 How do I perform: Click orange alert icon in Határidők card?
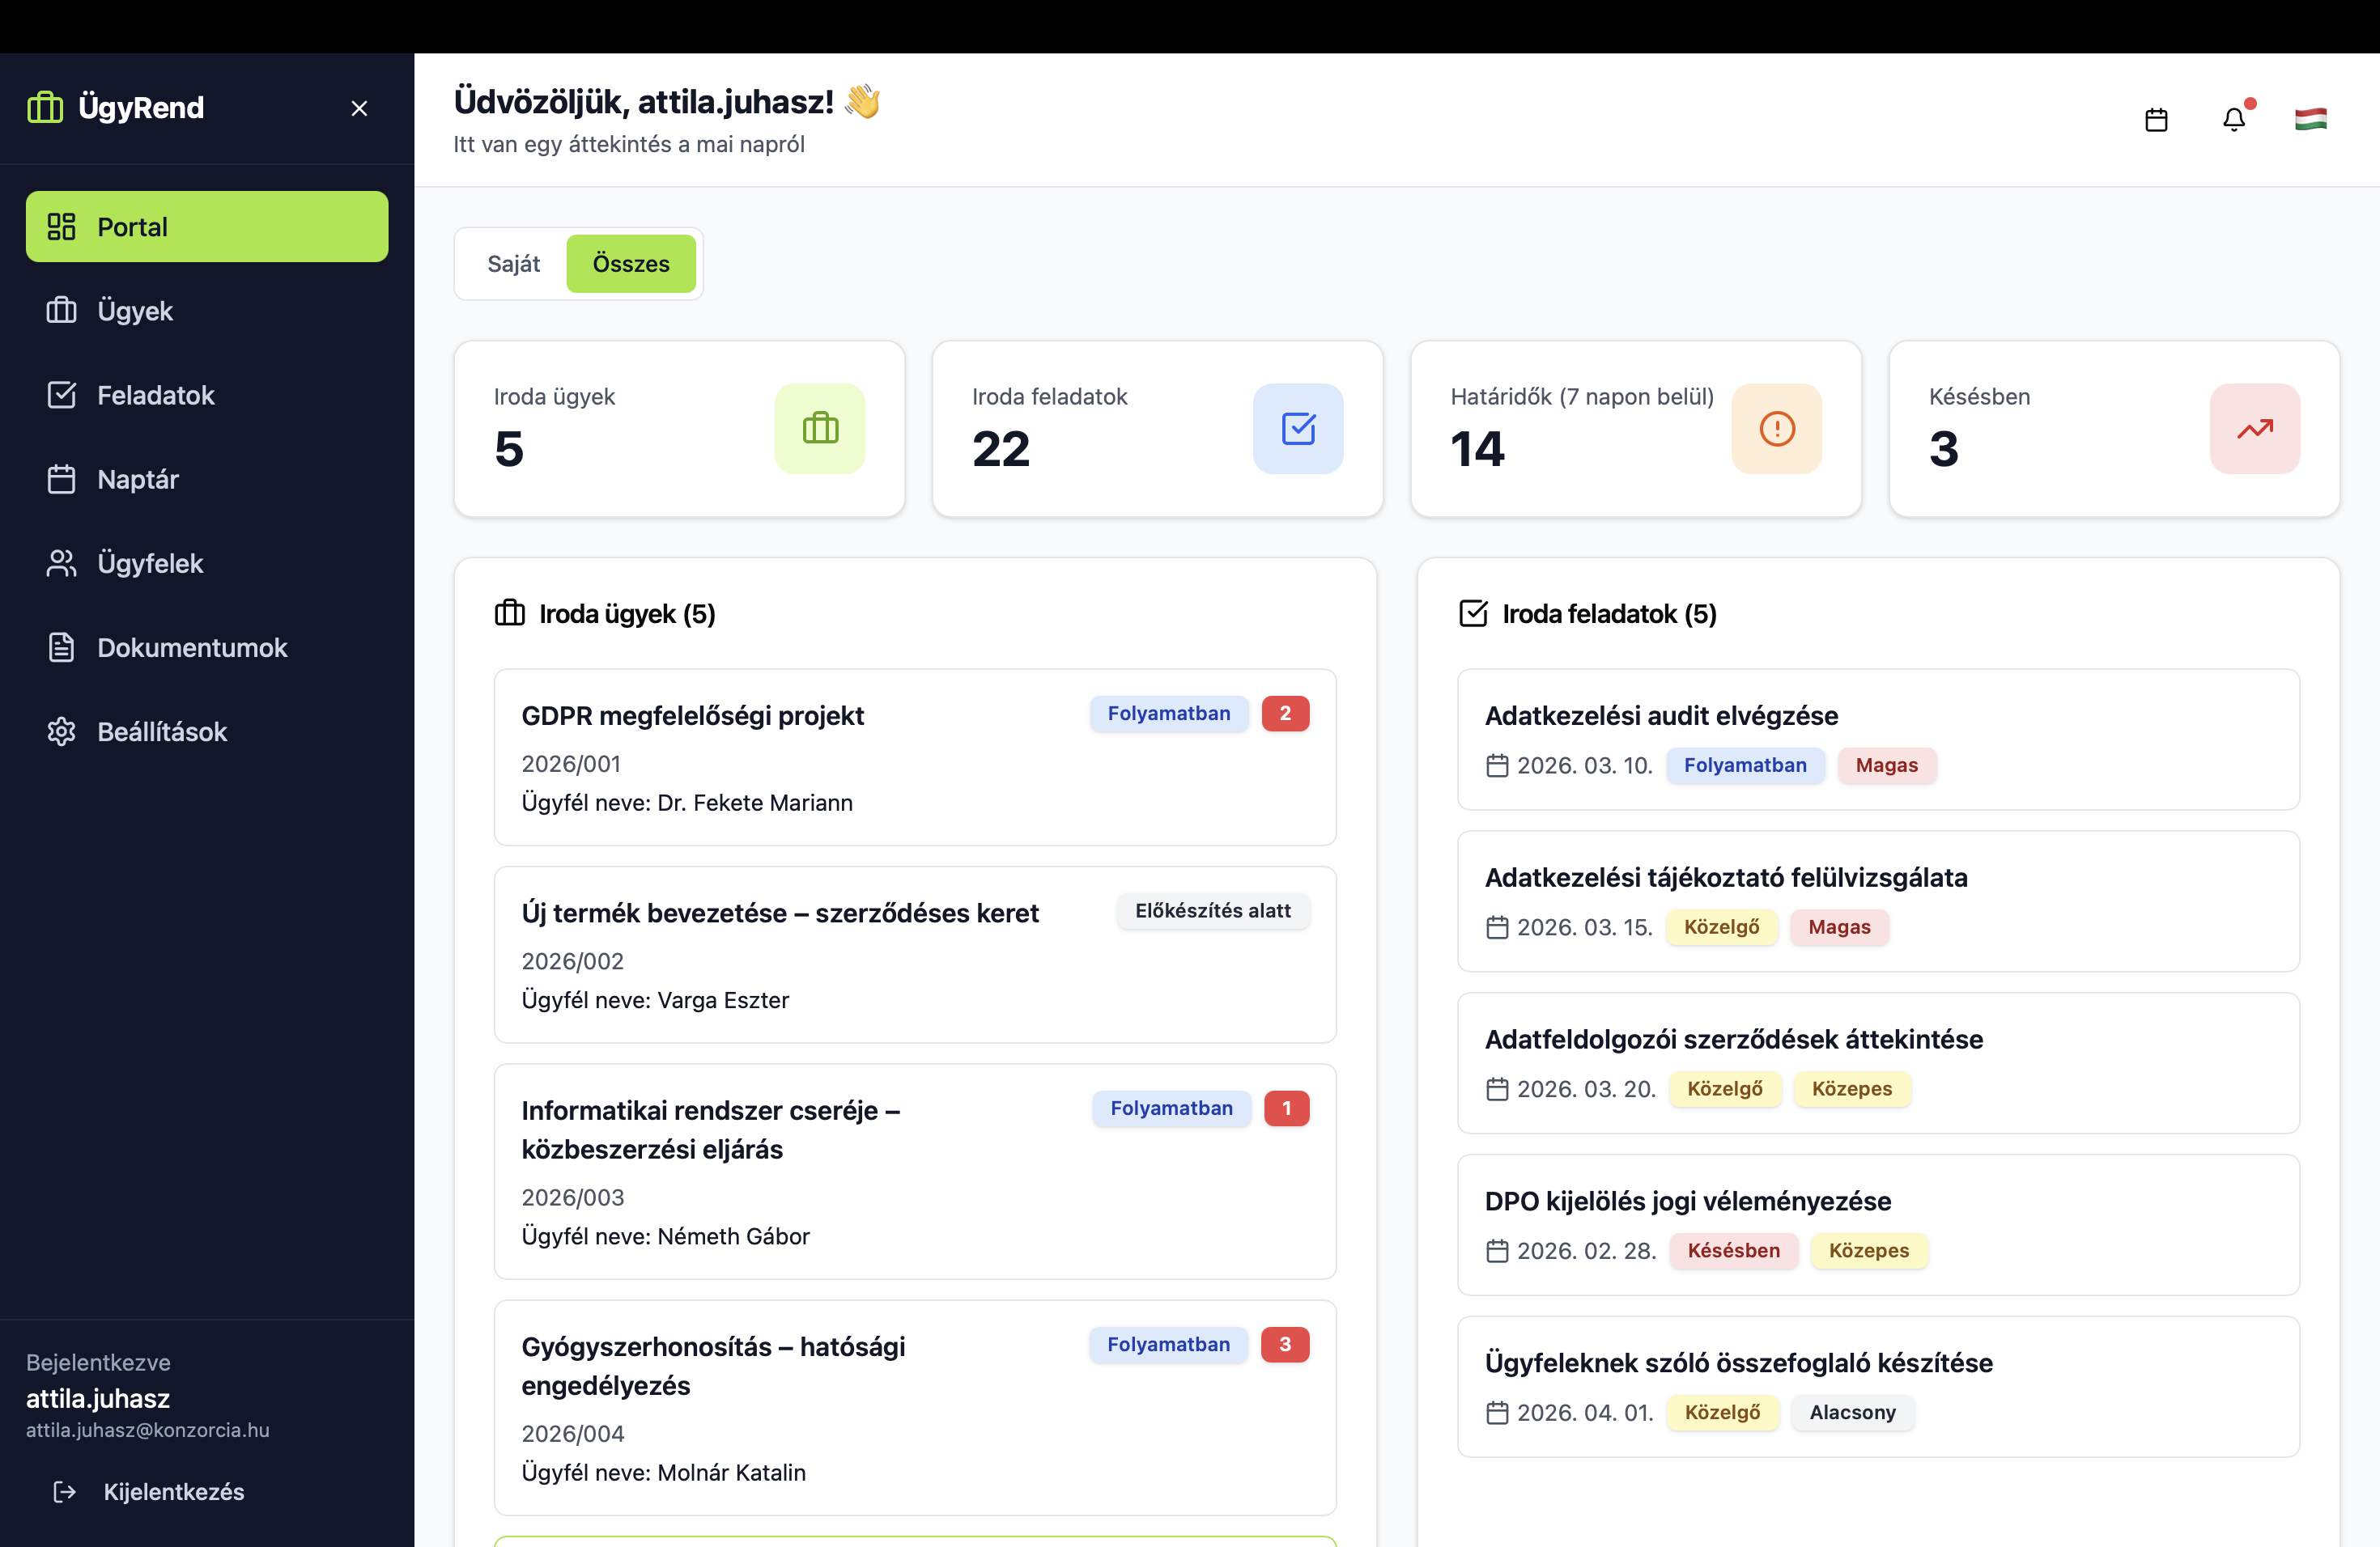(x=1776, y=429)
